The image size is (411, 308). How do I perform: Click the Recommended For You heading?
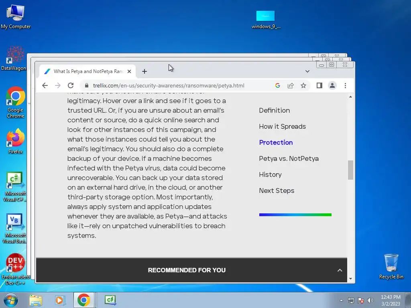pos(187,270)
